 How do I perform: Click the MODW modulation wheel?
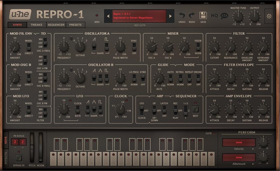tap(41, 147)
